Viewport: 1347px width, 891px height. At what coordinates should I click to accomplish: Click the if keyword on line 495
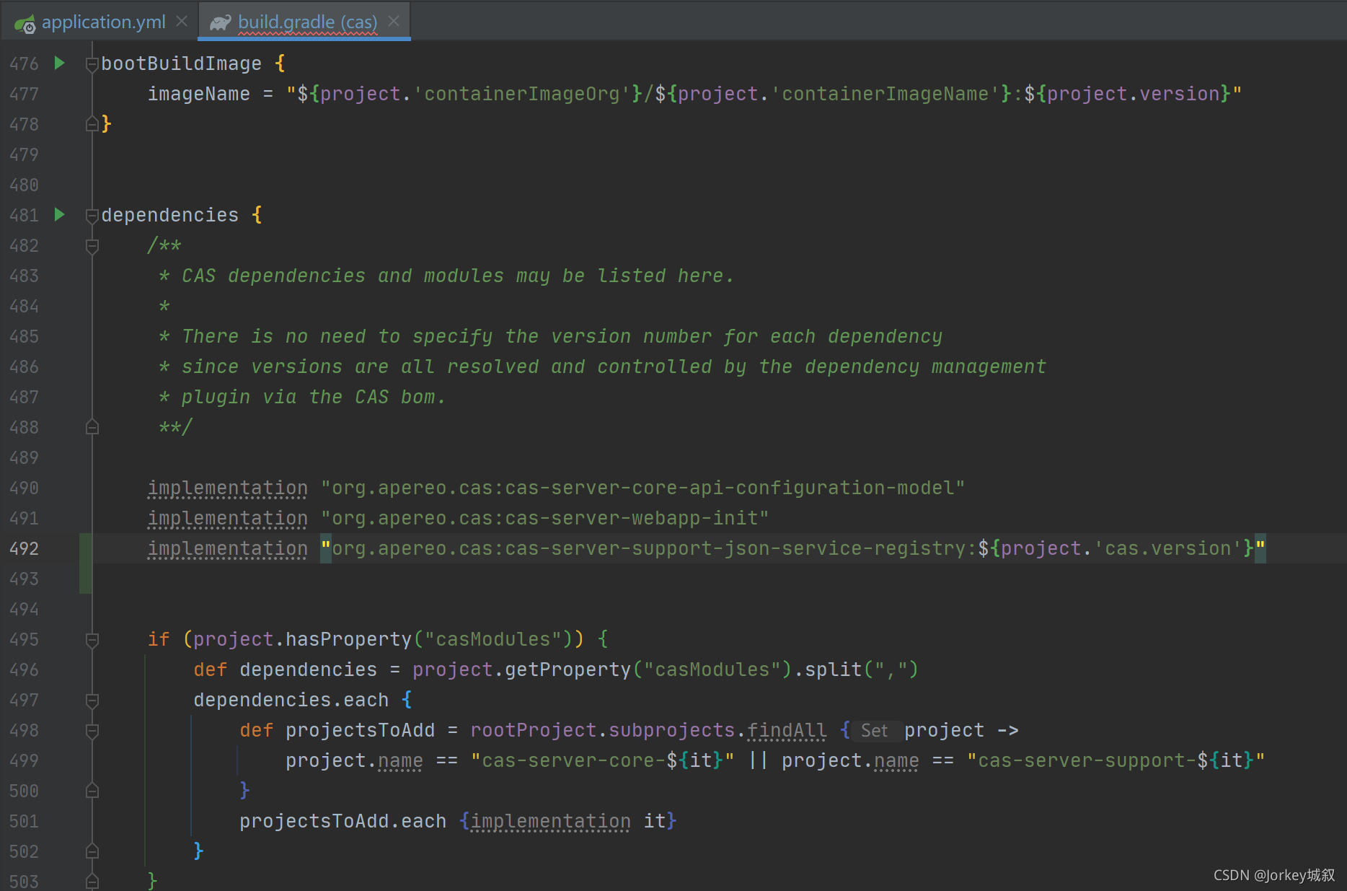tap(159, 640)
